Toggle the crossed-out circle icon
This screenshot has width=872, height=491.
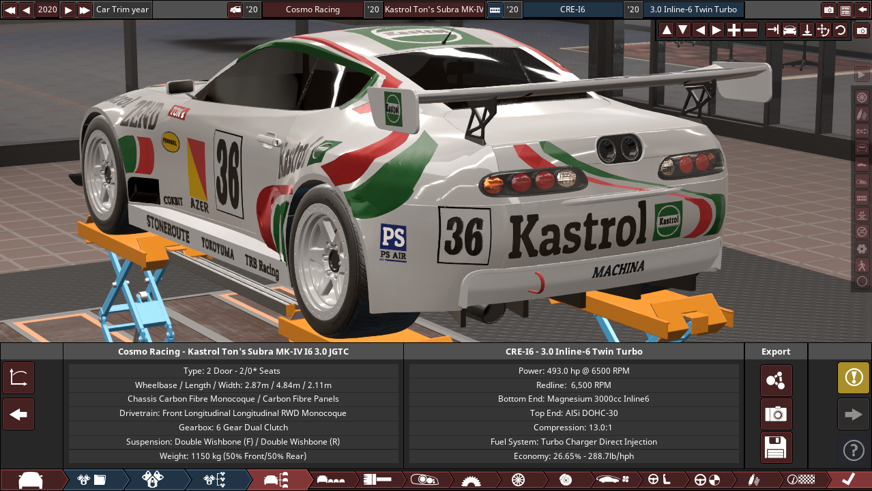pos(862,231)
